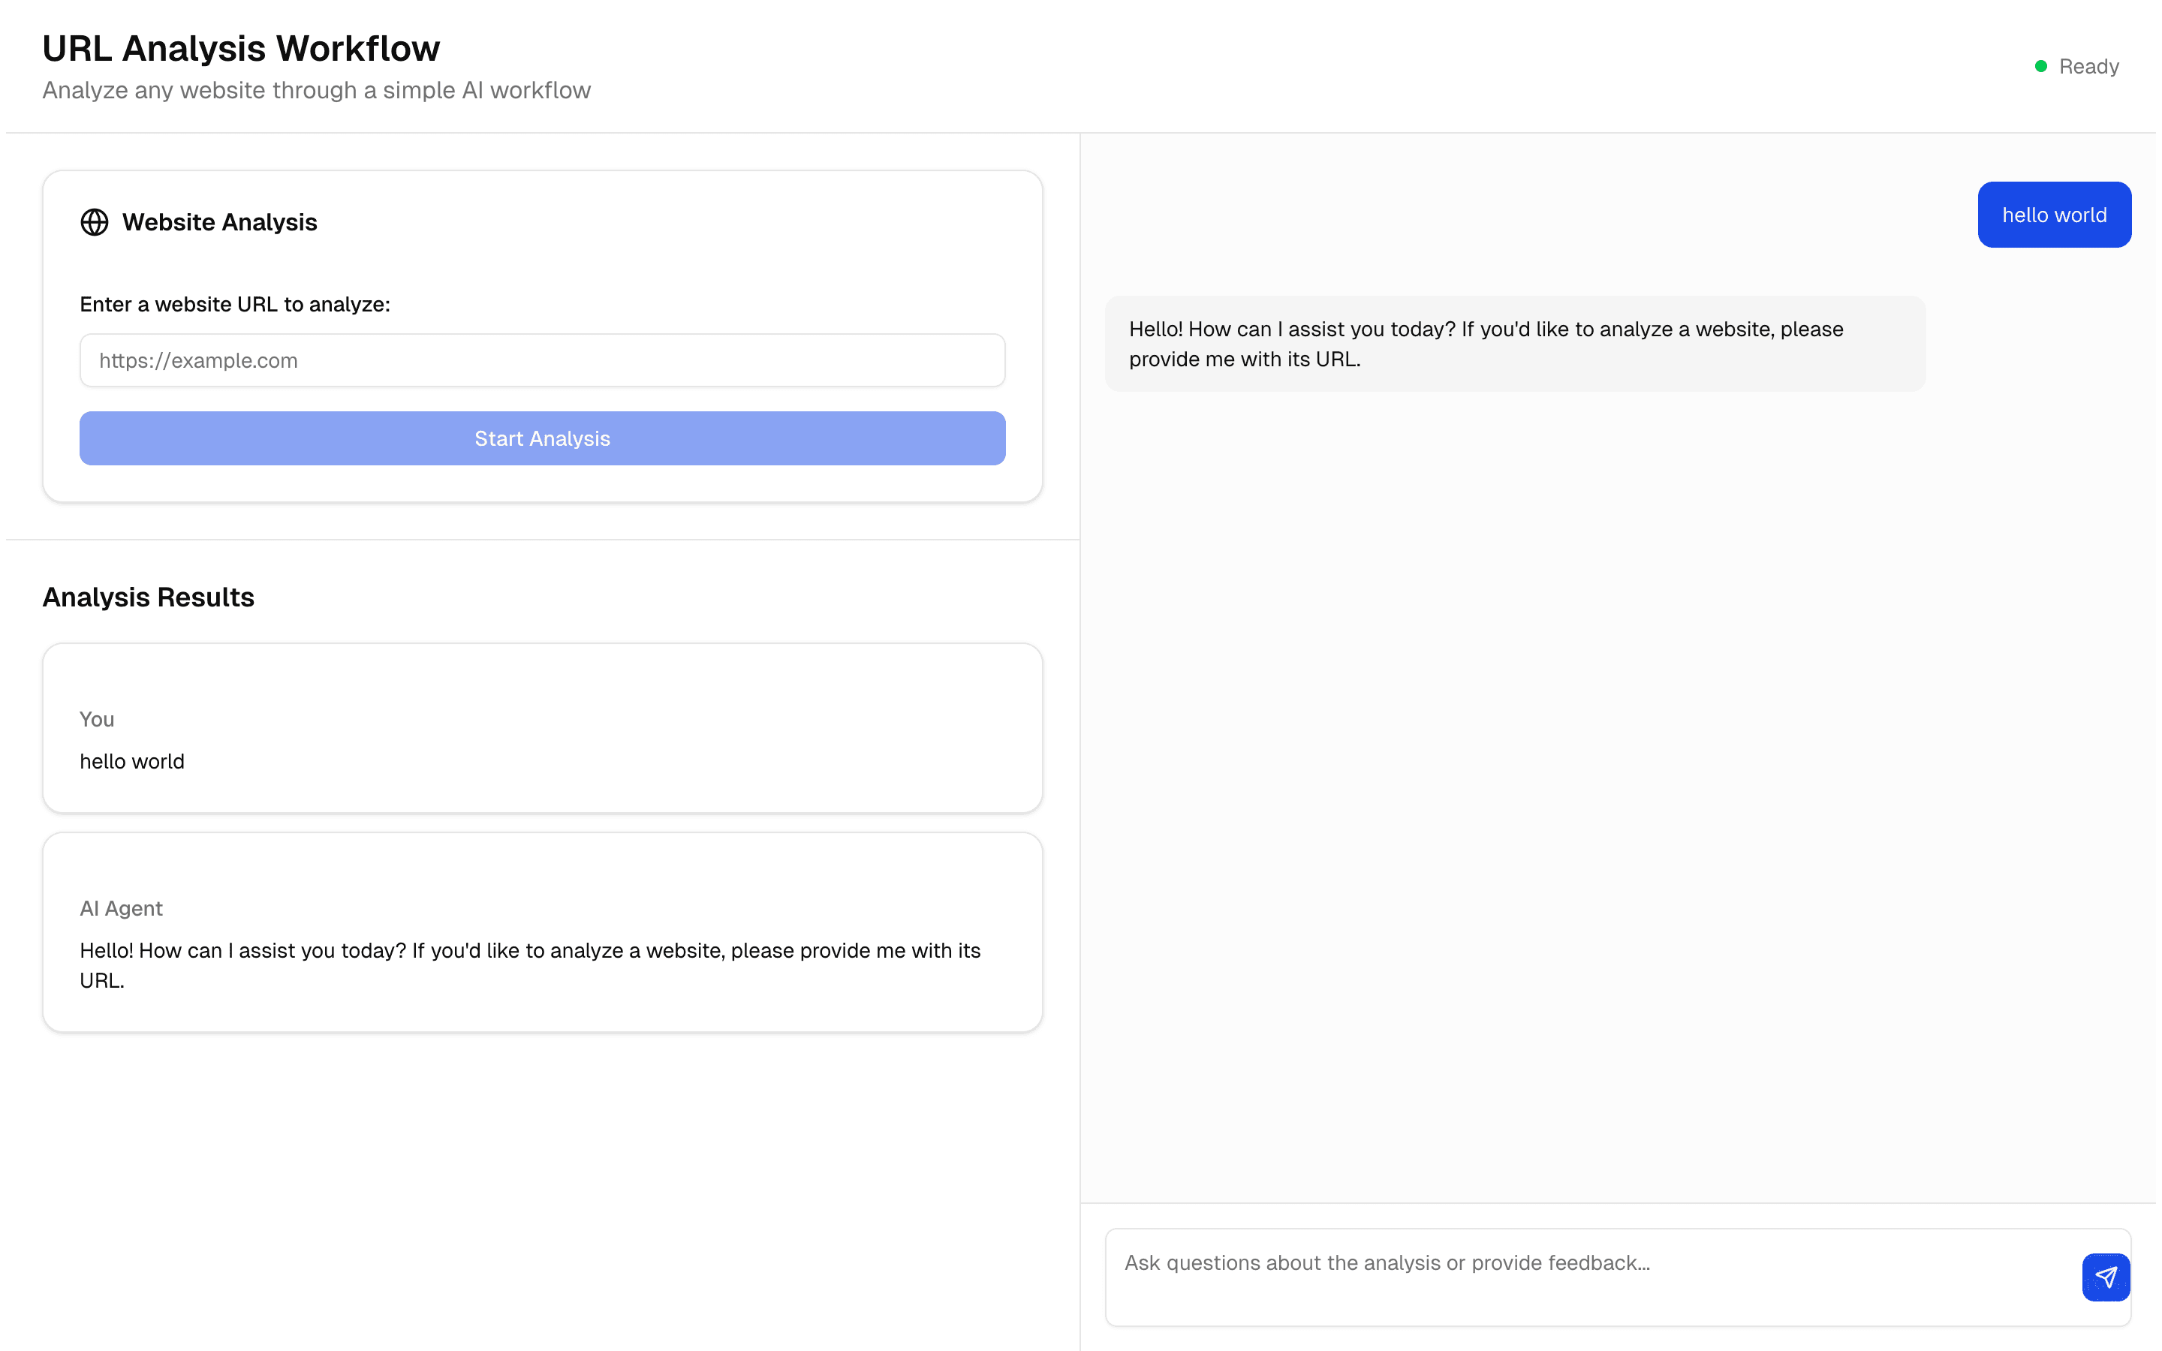
Task: Click hello world text in results card
Action: (x=132, y=761)
